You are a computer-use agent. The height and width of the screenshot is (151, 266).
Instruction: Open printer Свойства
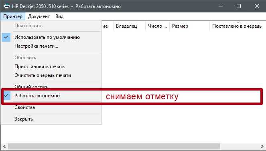pos(51,107)
